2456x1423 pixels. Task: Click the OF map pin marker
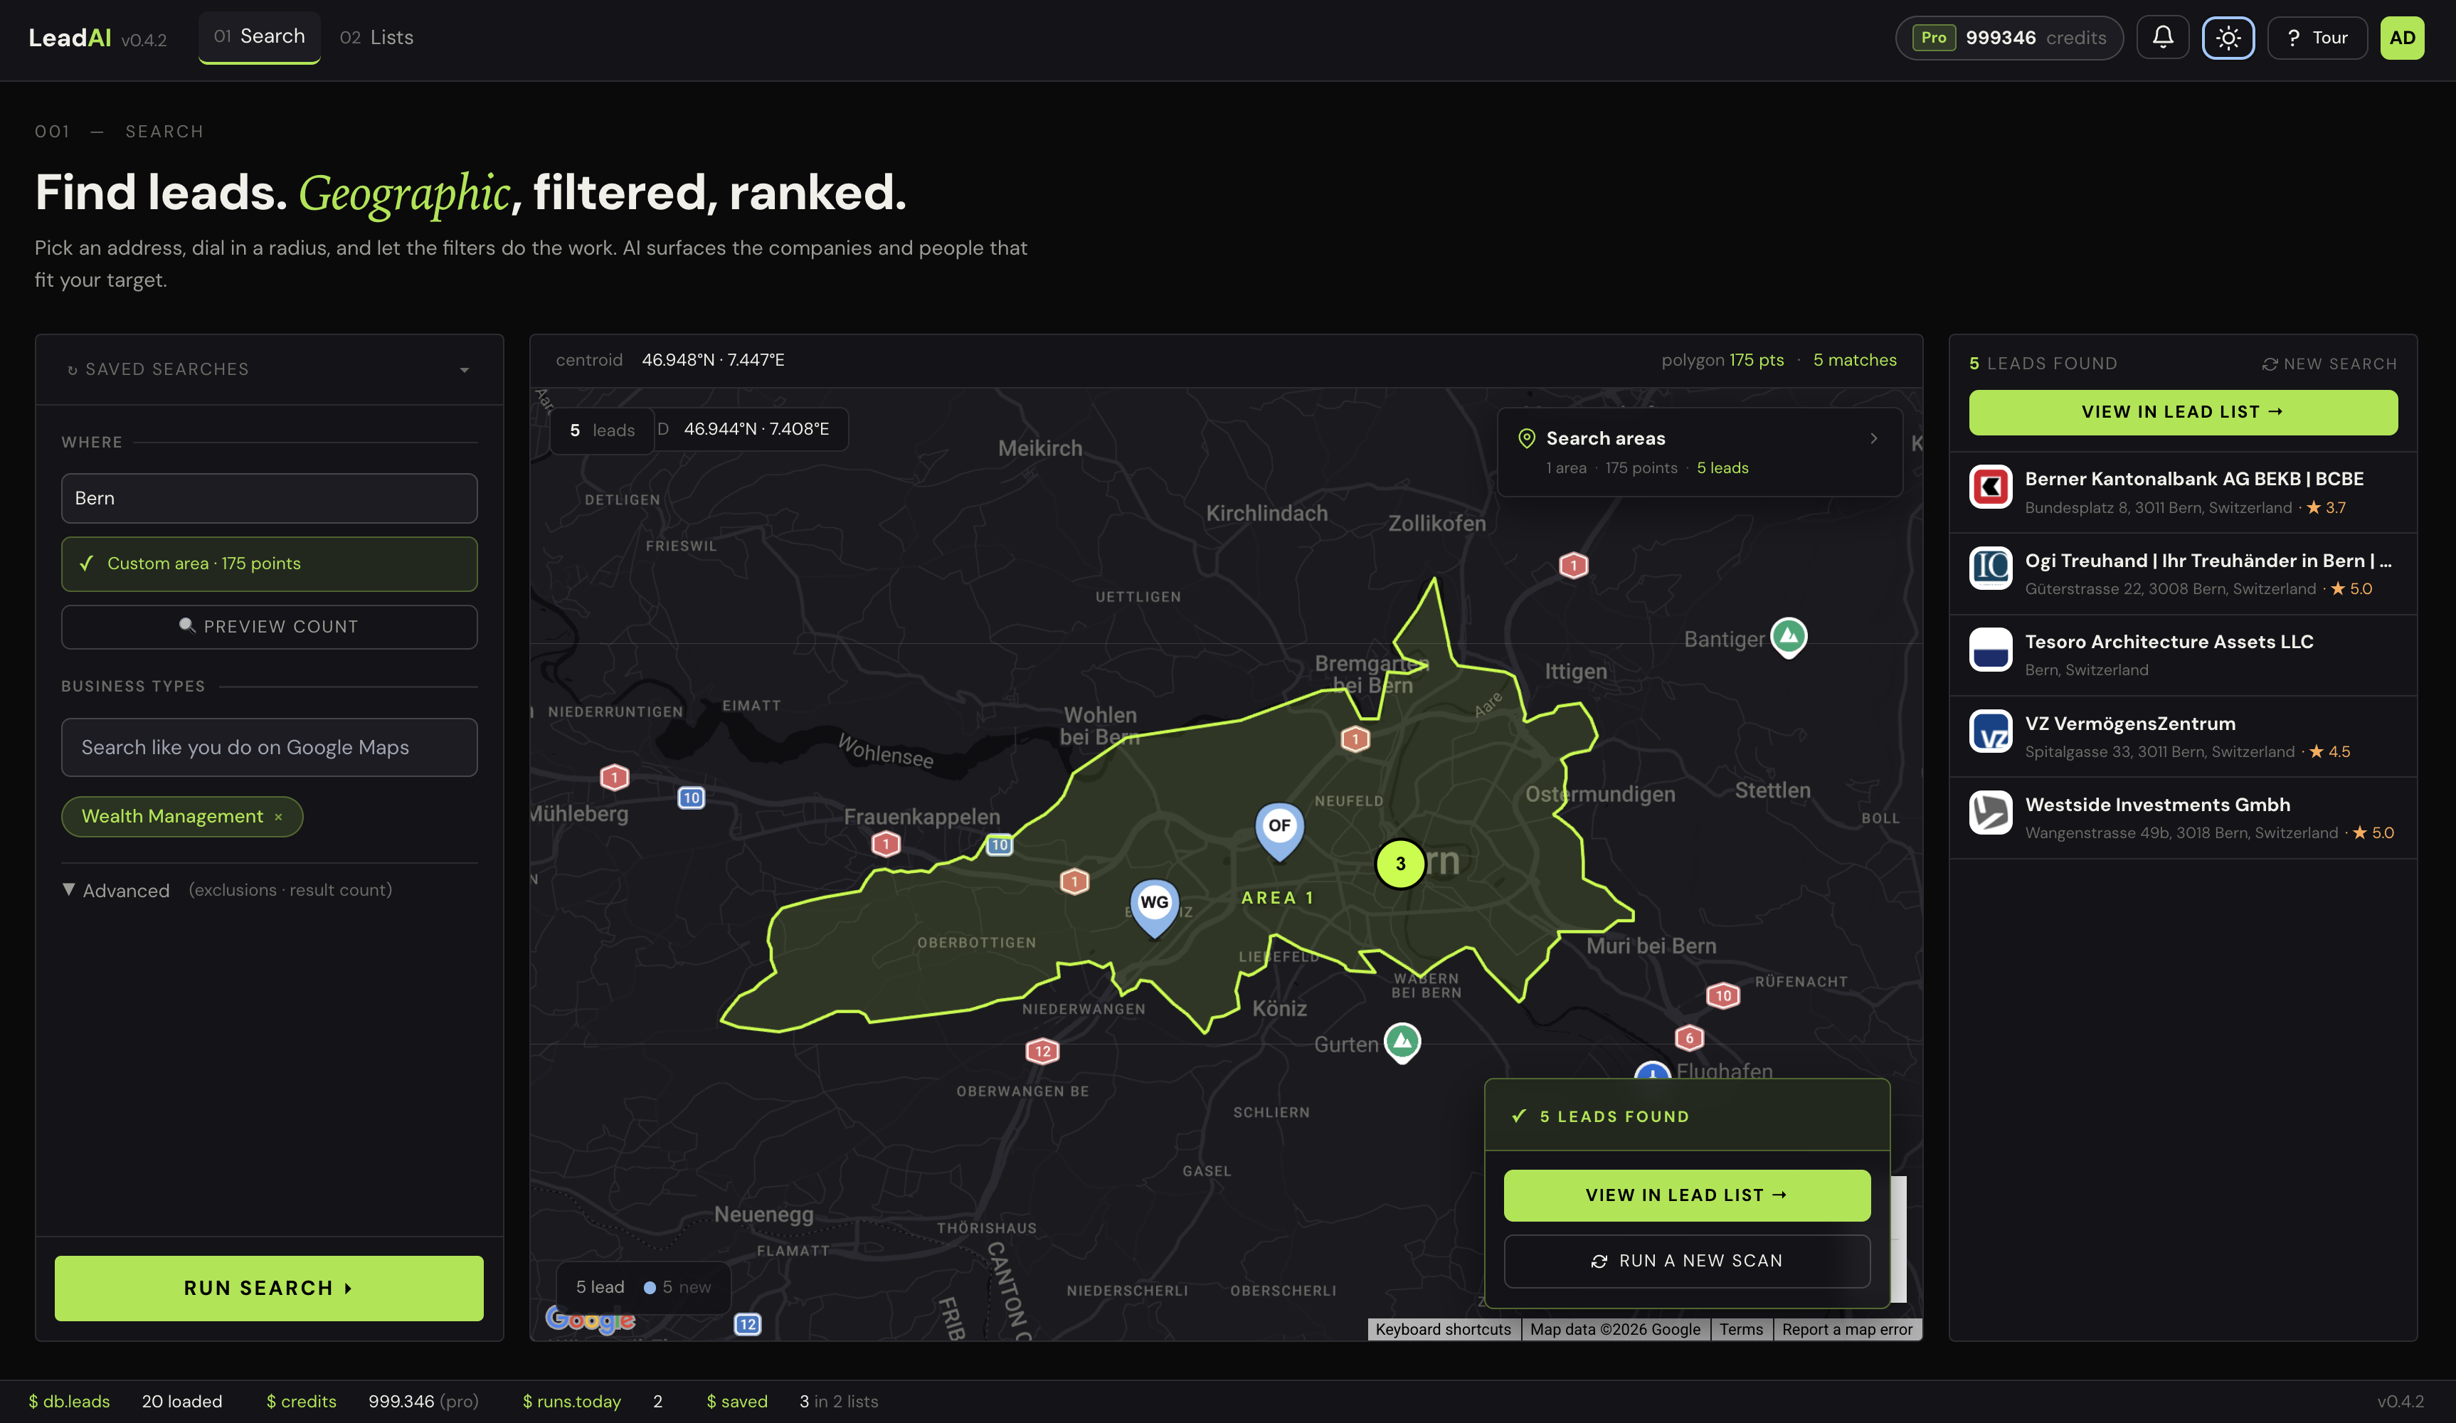(1279, 830)
